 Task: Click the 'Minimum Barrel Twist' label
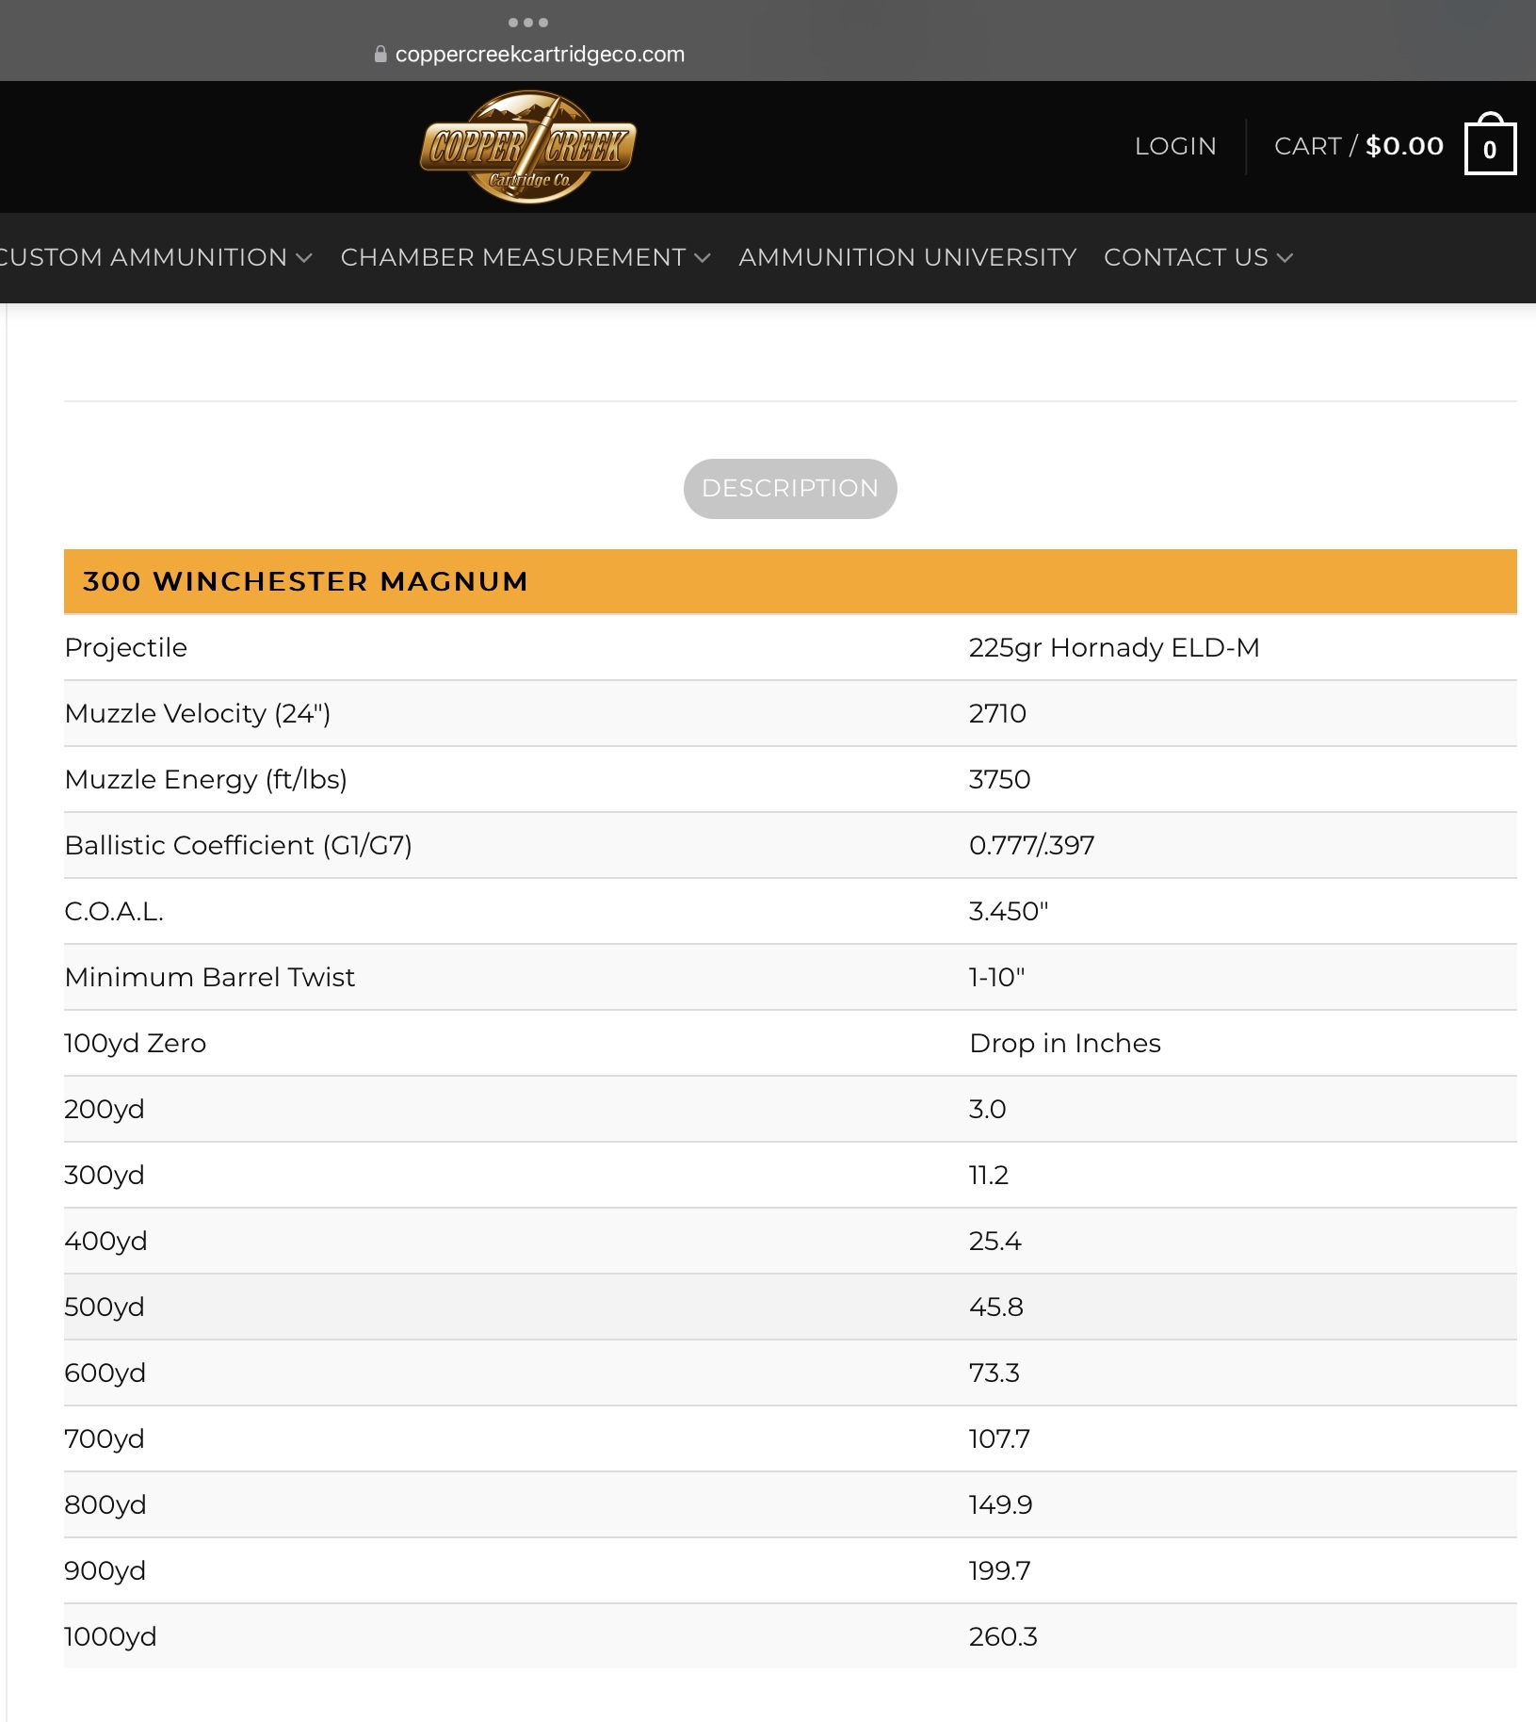pyautogui.click(x=210, y=978)
